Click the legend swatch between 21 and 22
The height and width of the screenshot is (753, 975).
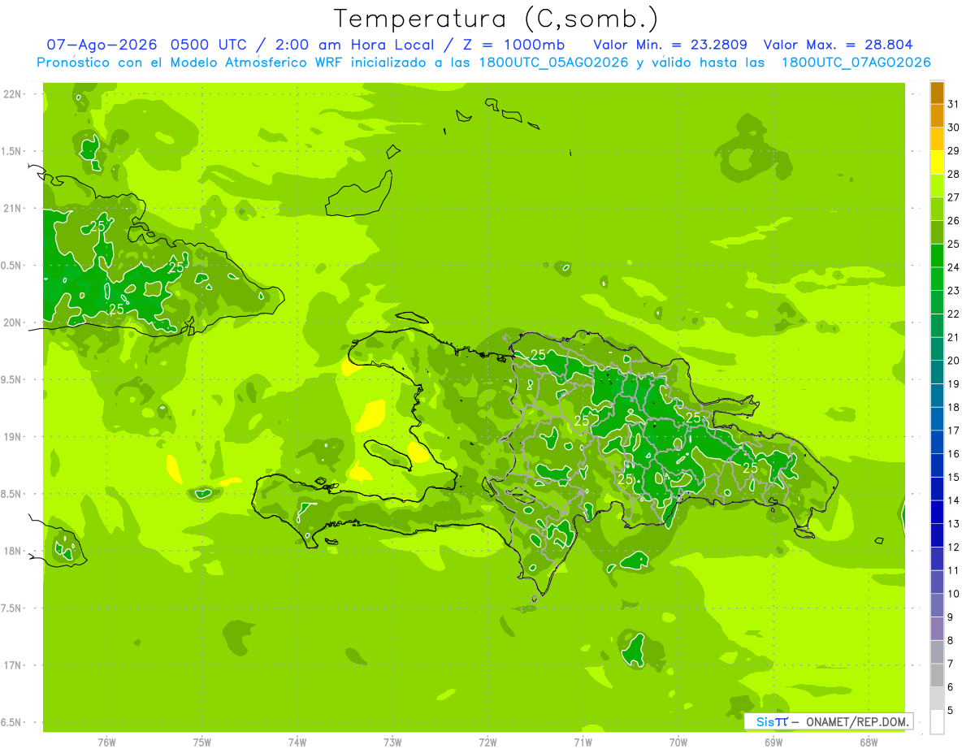click(x=937, y=326)
